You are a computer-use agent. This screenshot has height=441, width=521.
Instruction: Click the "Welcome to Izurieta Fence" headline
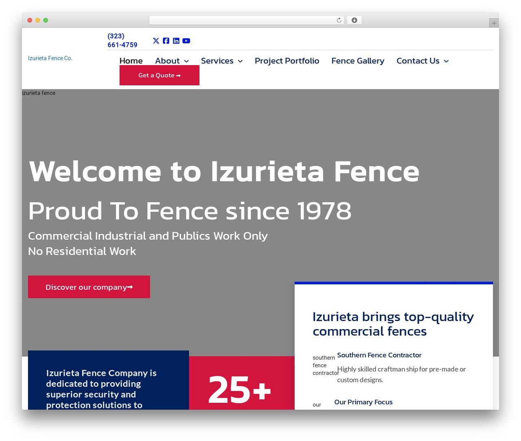[x=224, y=171]
